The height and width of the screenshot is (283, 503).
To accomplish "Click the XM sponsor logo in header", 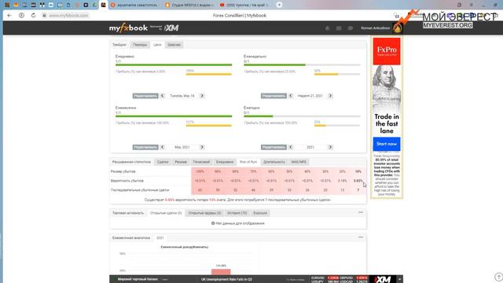I will [x=171, y=28].
